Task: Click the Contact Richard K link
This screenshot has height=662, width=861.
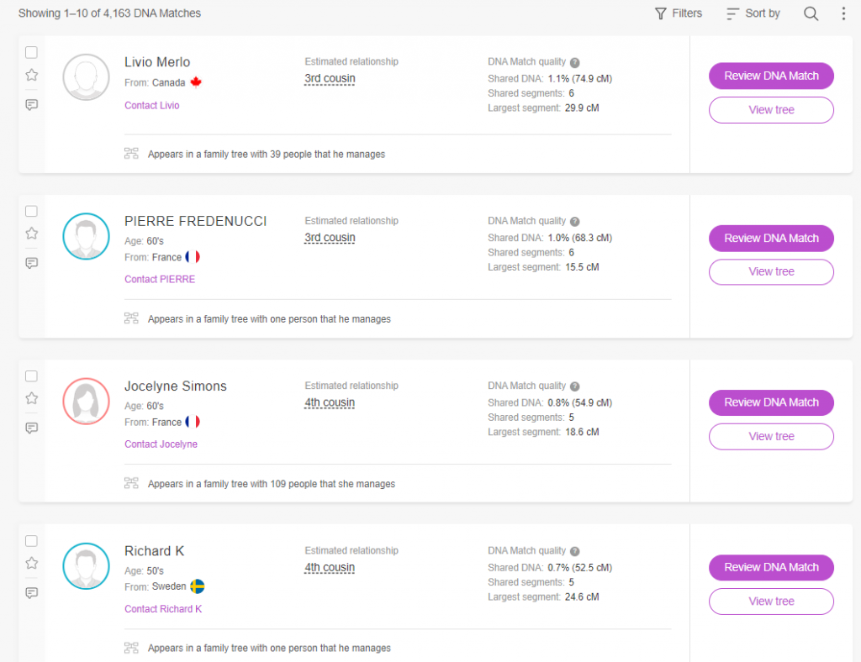Action: coord(163,608)
